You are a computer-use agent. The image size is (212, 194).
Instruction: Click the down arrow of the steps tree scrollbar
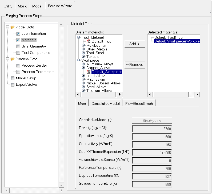61,185
